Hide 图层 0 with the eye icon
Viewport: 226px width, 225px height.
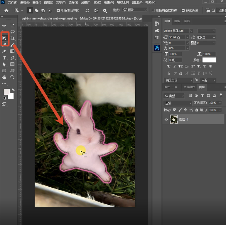tap(166, 119)
